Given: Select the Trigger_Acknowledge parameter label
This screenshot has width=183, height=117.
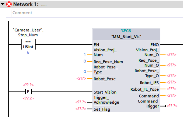Looking at the screenshot, I should (106, 100).
